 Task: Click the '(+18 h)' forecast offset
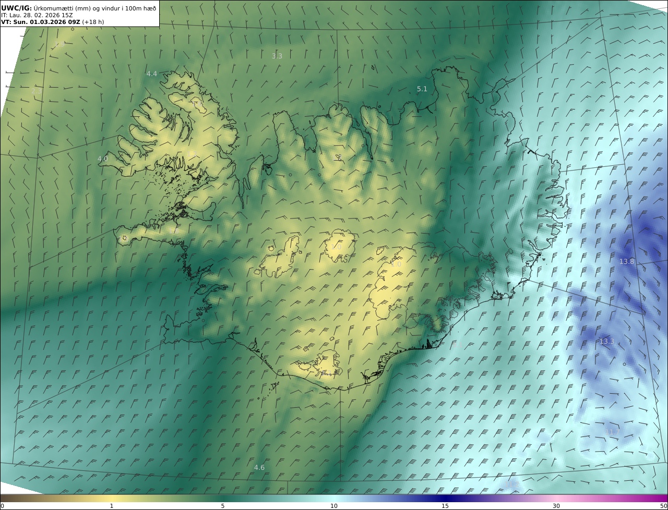click(x=93, y=22)
